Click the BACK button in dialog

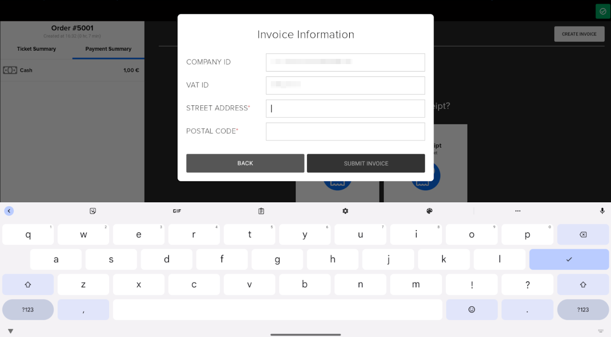[x=245, y=163]
